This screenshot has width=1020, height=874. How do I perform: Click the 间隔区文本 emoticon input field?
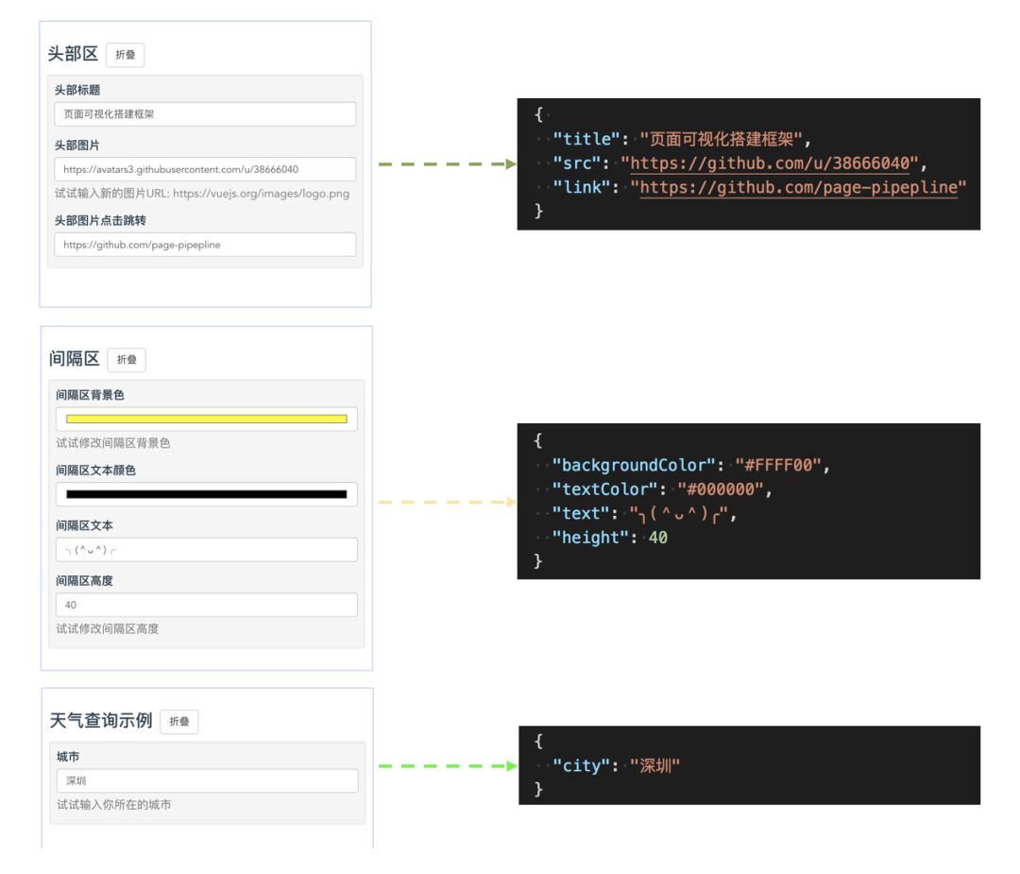click(x=206, y=550)
